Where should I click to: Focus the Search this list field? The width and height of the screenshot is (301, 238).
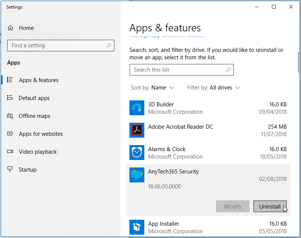182,70
